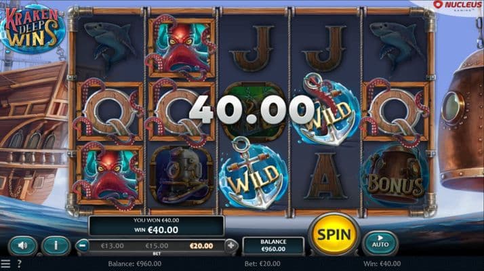Click the Kraken Deep Wins logo
Viewport: 484px width, 271px height.
(x=32, y=28)
